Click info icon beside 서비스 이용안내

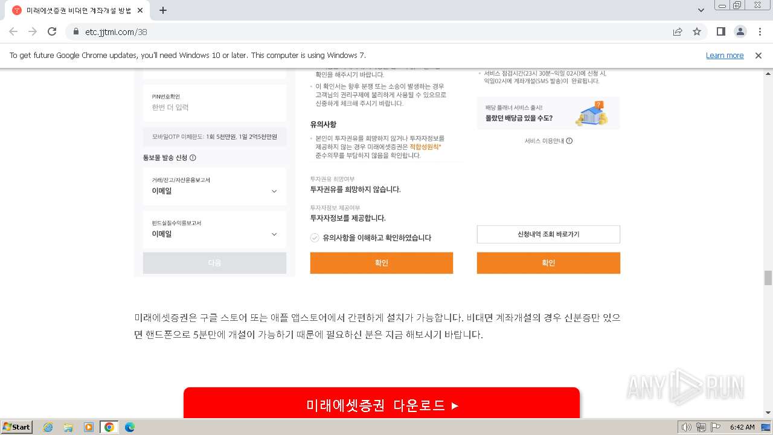(x=569, y=141)
